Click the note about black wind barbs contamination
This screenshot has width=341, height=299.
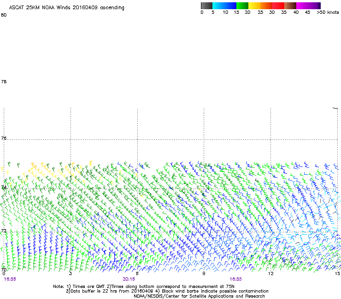click(x=212, y=291)
